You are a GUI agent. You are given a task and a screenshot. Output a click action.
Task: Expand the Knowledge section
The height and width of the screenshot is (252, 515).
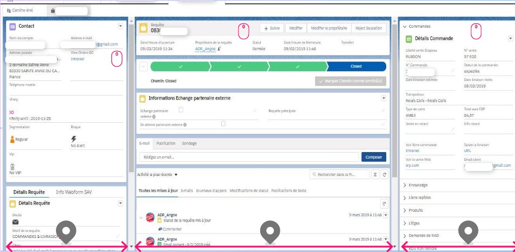pos(405,185)
